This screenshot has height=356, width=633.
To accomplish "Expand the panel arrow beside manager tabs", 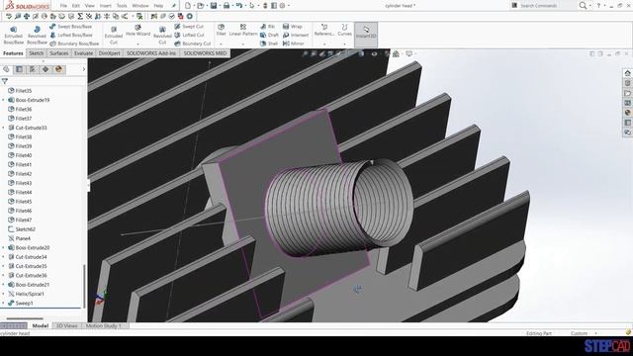I will pyautogui.click(x=83, y=69).
